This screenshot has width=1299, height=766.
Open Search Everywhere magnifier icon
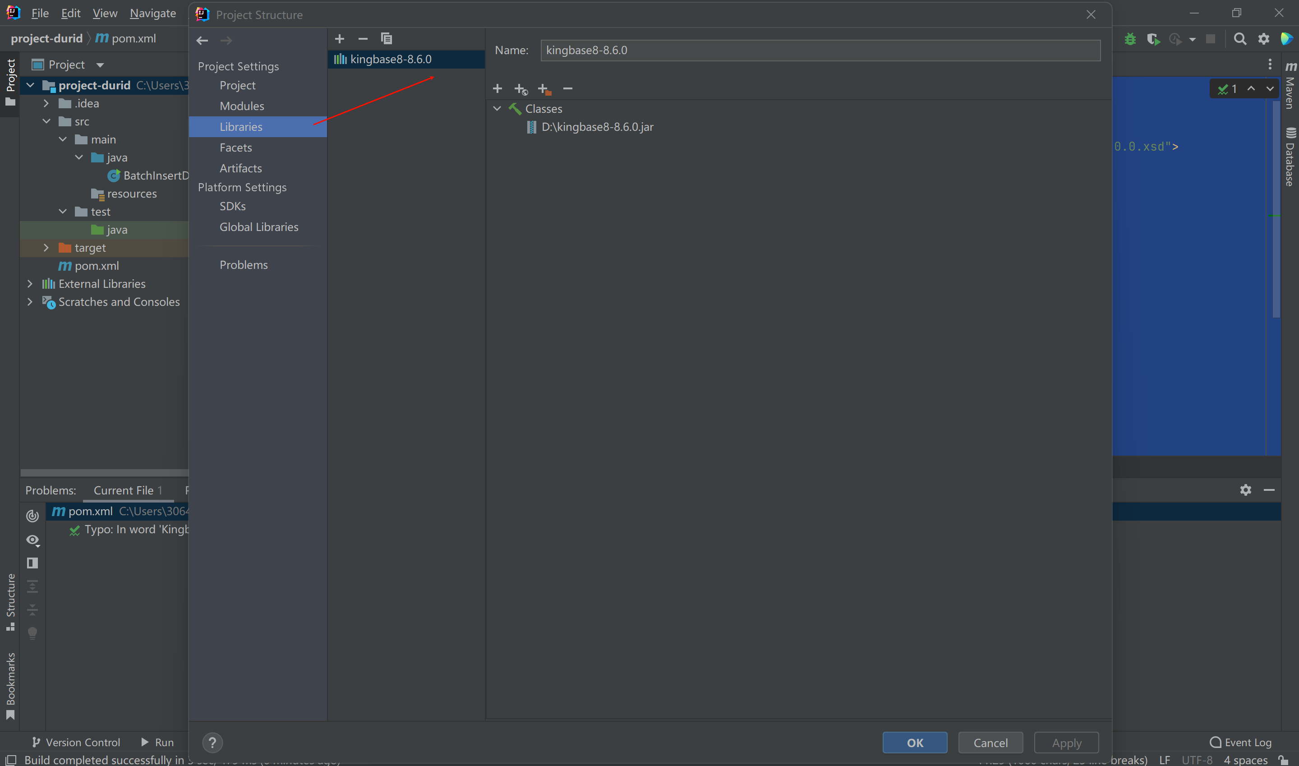coord(1239,39)
